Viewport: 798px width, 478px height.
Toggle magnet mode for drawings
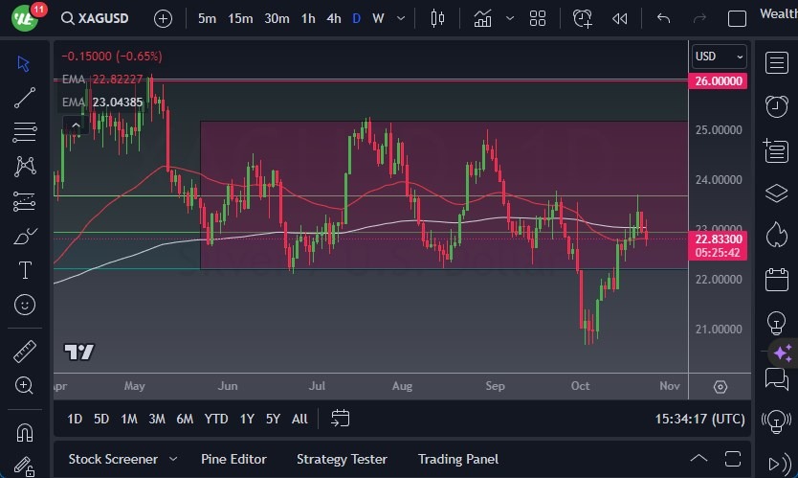pyautogui.click(x=25, y=432)
